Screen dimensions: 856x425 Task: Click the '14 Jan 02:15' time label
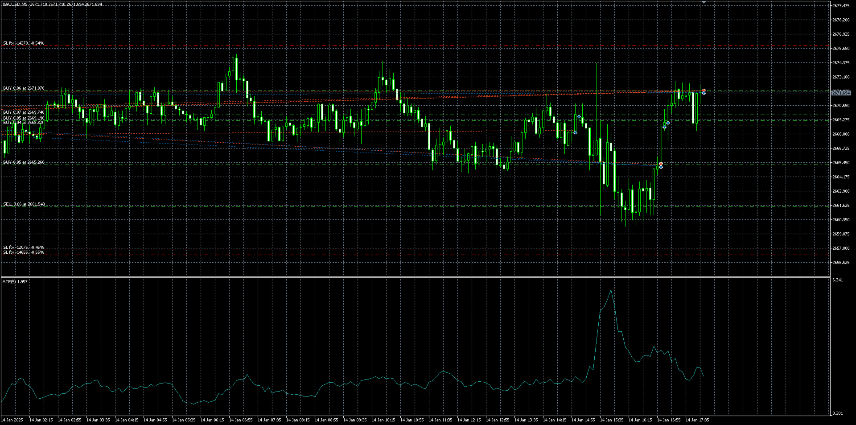pyautogui.click(x=41, y=420)
